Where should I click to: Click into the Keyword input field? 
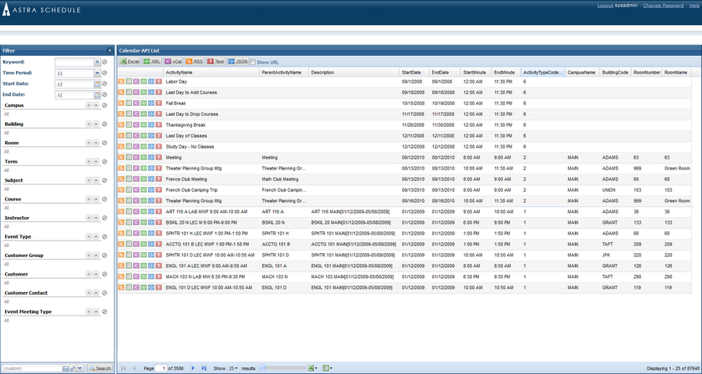coord(75,62)
